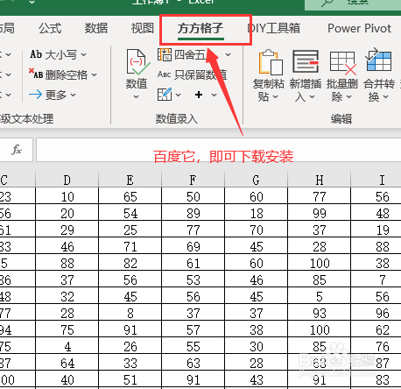Switch to the 公式 tab

pyautogui.click(x=50, y=28)
